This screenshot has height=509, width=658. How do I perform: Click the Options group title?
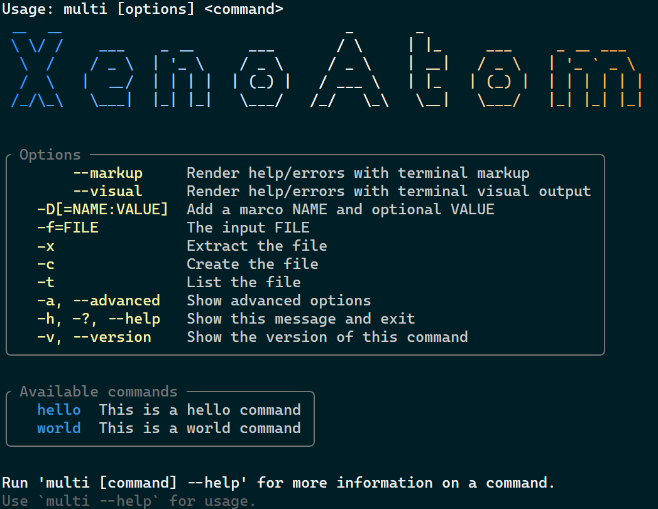[50, 155]
